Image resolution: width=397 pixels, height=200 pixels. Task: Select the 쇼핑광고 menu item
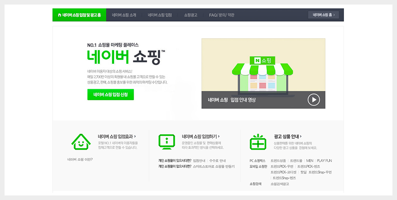coord(191,15)
